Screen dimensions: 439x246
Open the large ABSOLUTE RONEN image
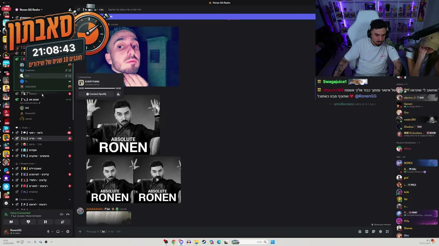tap(123, 125)
